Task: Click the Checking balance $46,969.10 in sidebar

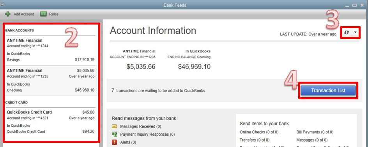Action: click(85, 90)
